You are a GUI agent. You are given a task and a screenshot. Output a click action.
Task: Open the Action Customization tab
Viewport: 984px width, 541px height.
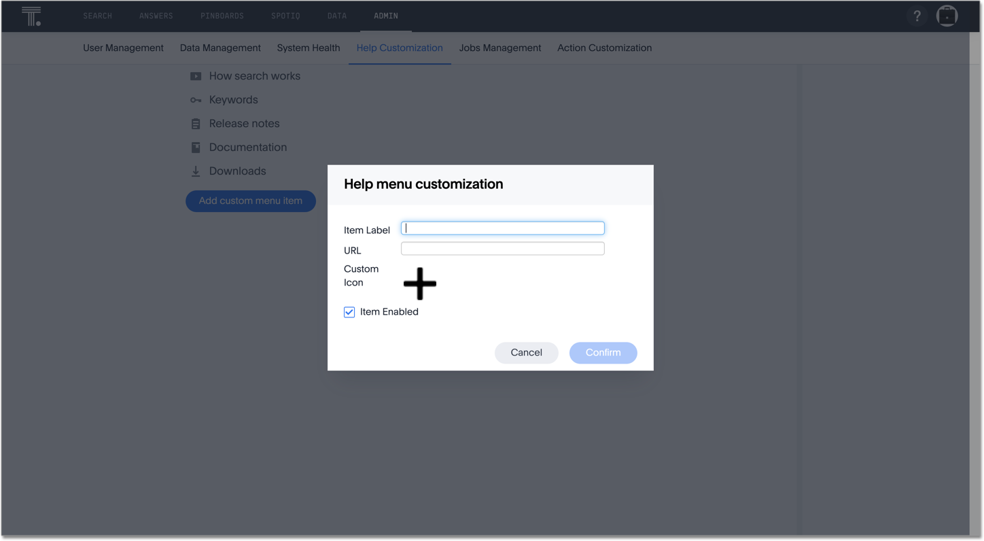click(x=604, y=48)
